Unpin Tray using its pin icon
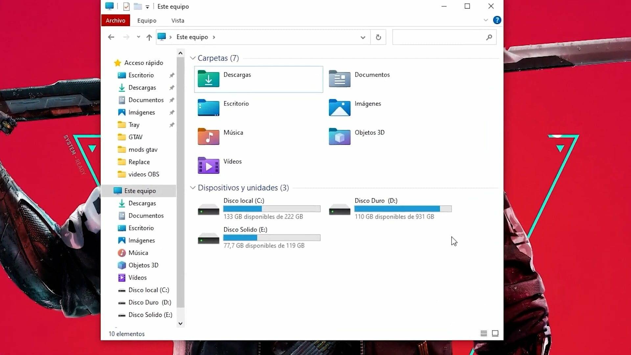 coord(172,125)
